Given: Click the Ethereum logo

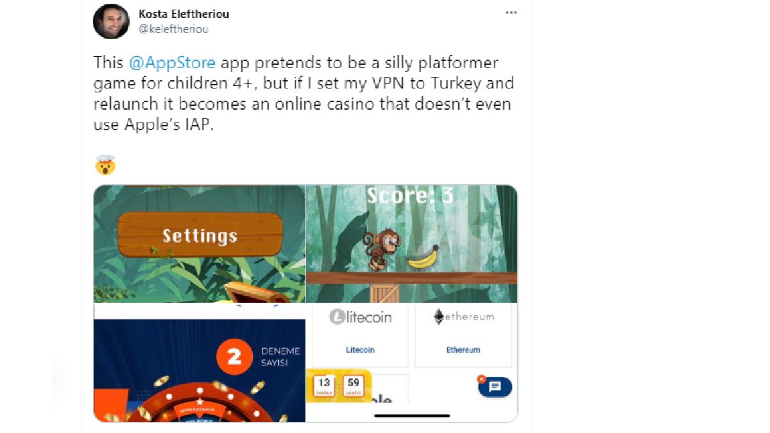Looking at the screenshot, I should pyautogui.click(x=463, y=316).
